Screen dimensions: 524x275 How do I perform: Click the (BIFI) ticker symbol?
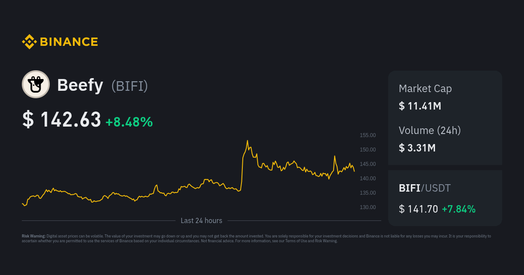pyautogui.click(x=130, y=86)
